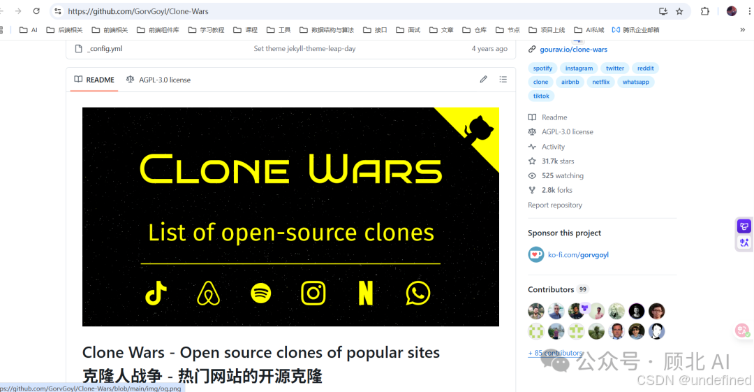Open ko-fi.com/gorvgoyl sponsor link
Screen dimensions: 754x392
click(x=578, y=255)
